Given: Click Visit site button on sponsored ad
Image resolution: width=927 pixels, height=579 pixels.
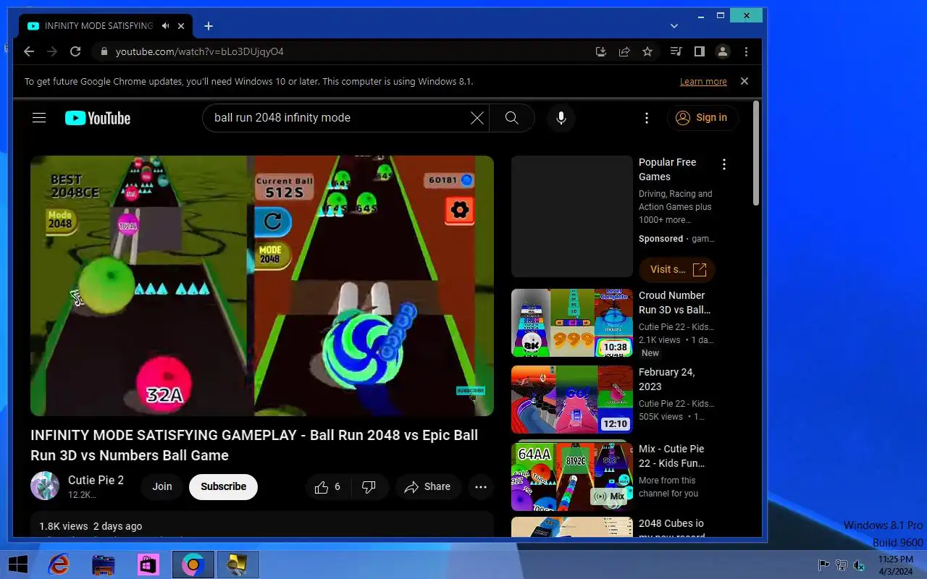Looking at the screenshot, I should [x=678, y=270].
